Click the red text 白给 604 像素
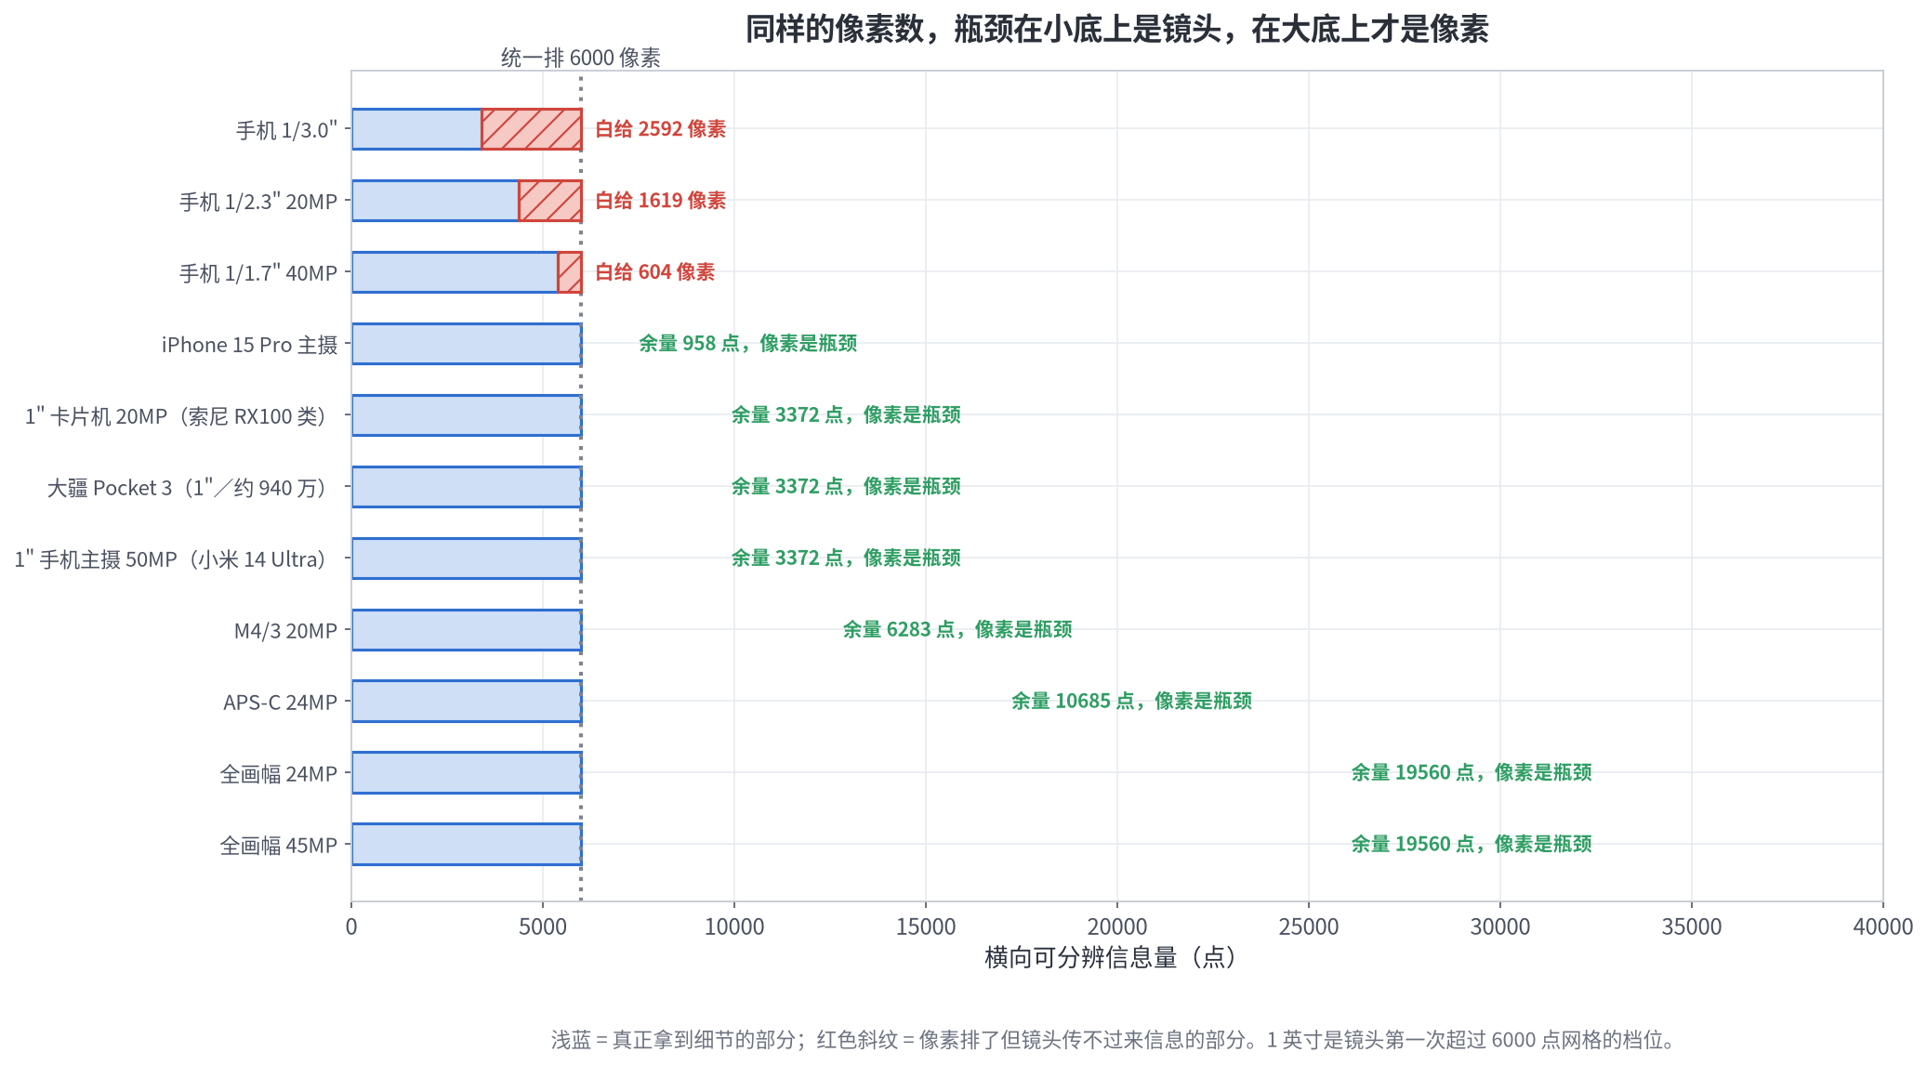Screen dimensions: 1927x1065 tap(655, 272)
